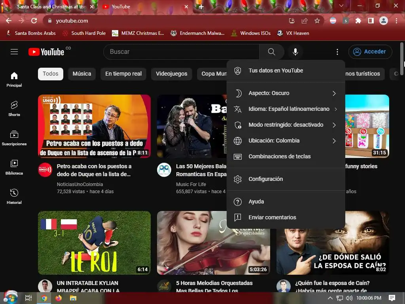Click the share page icon
Image resolution: width=405 pixels, height=304 pixels.
click(x=305, y=21)
